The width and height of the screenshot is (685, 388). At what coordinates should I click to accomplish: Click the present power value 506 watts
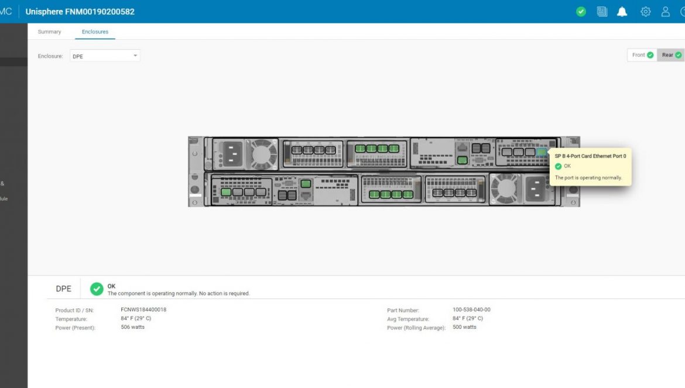click(132, 327)
